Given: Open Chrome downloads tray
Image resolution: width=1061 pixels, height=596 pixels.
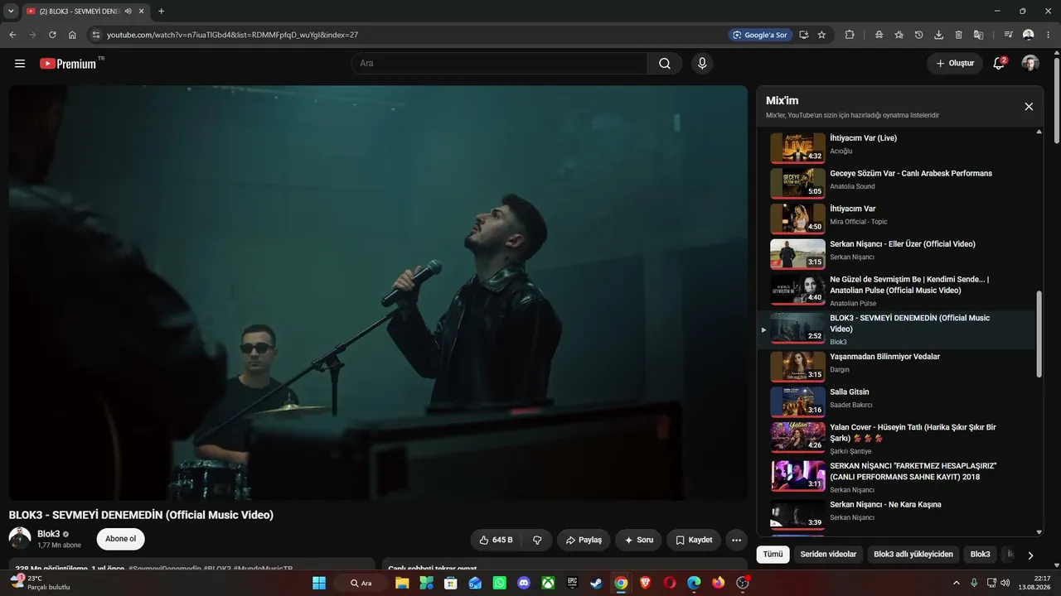Looking at the screenshot, I should 938,35.
